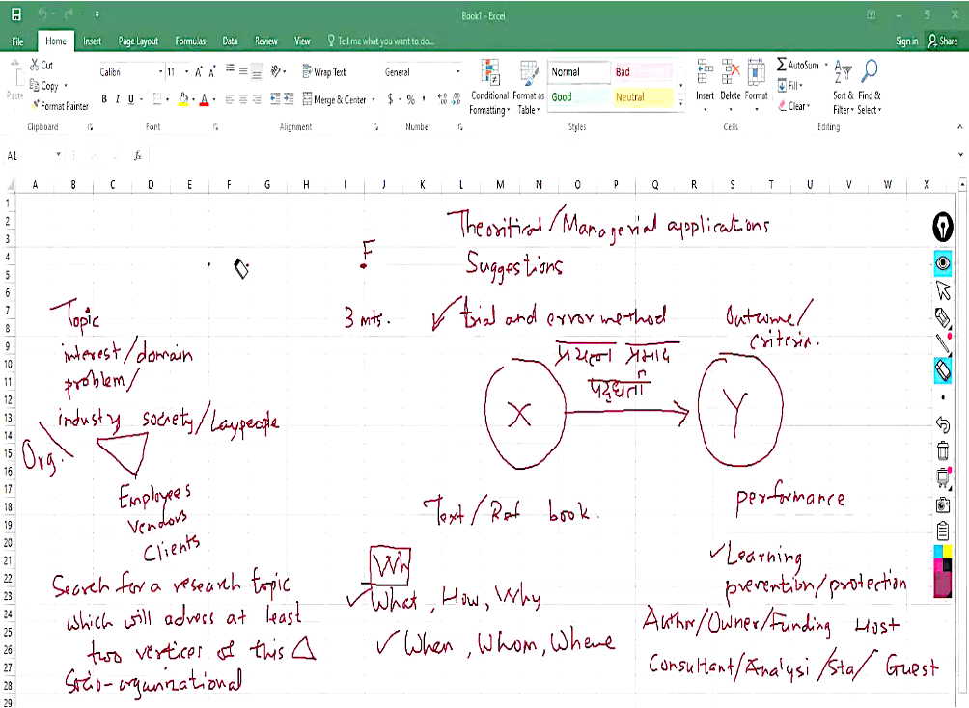Toggle Italic formatting

(x=118, y=99)
